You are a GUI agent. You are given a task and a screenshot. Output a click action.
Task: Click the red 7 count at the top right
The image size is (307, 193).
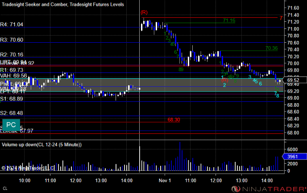click(x=281, y=18)
